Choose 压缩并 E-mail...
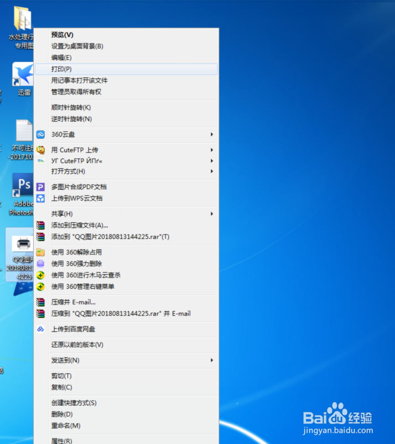Viewport: 395px width, 444px height. [x=126, y=302]
